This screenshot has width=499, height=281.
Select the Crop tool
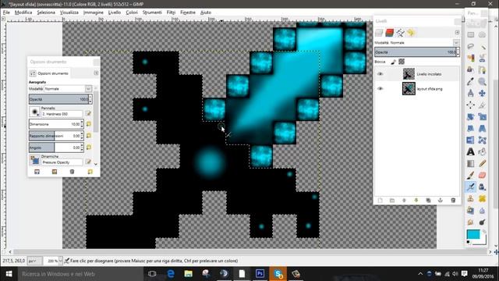(x=483, y=105)
